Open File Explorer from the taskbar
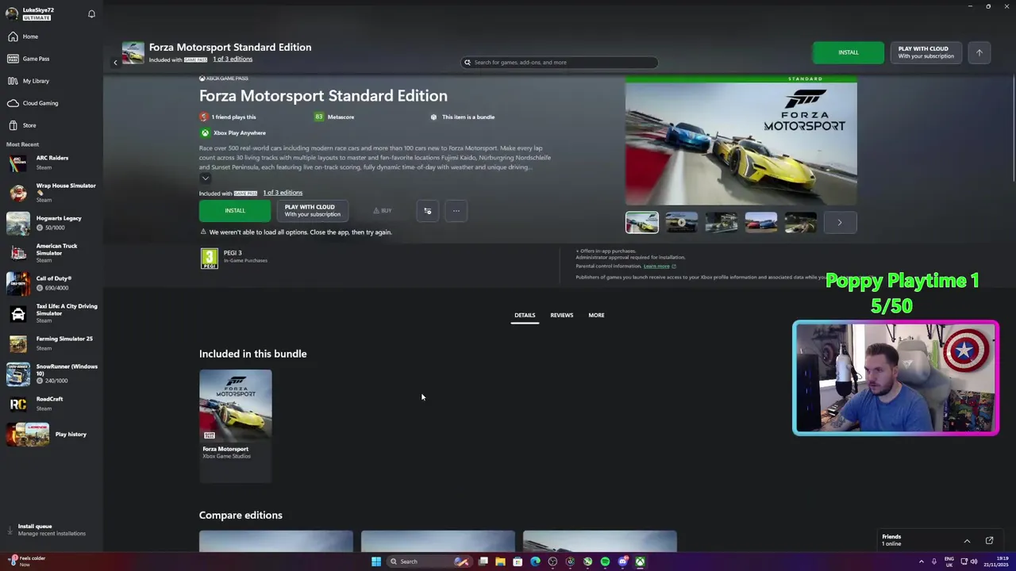This screenshot has height=571, width=1016. click(x=500, y=561)
